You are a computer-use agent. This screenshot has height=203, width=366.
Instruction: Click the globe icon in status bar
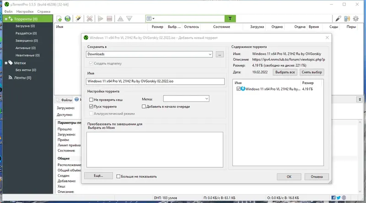[x=344, y=198]
